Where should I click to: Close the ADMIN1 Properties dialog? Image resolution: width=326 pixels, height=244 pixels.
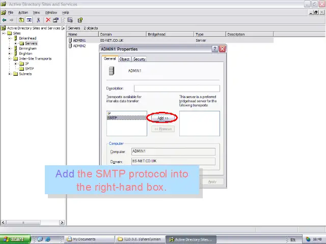coord(222,49)
